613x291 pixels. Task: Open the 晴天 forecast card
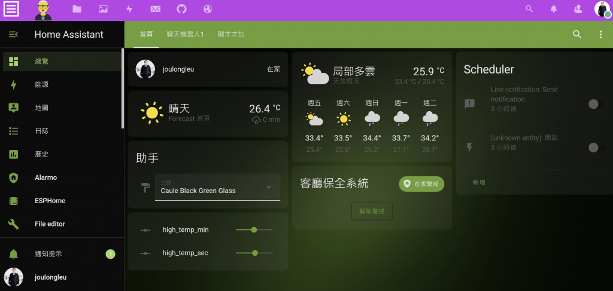pos(208,114)
